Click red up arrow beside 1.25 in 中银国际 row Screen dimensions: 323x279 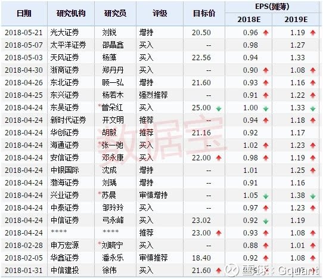click(x=313, y=170)
